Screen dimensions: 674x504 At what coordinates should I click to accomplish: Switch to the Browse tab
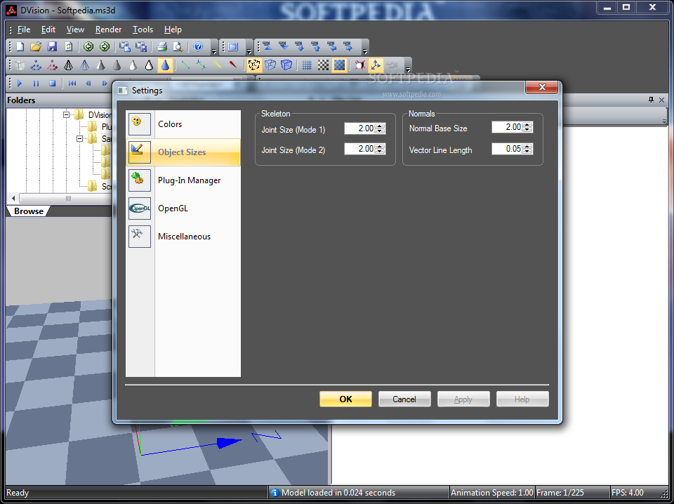tap(28, 211)
